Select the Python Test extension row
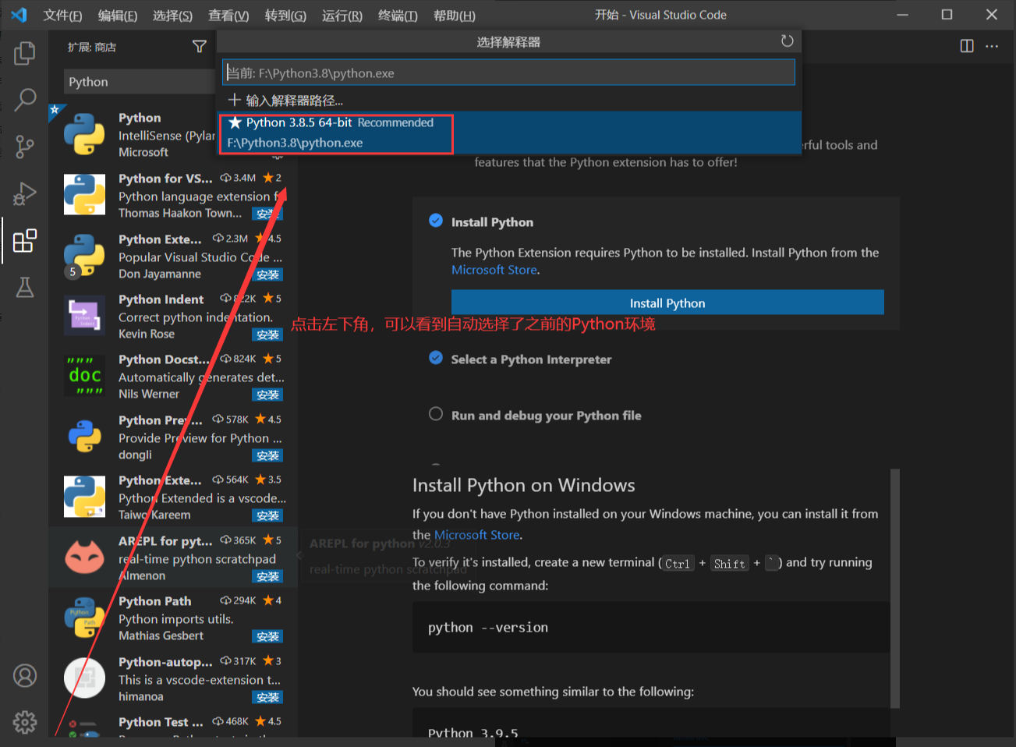Image resolution: width=1016 pixels, height=747 pixels. (x=173, y=724)
